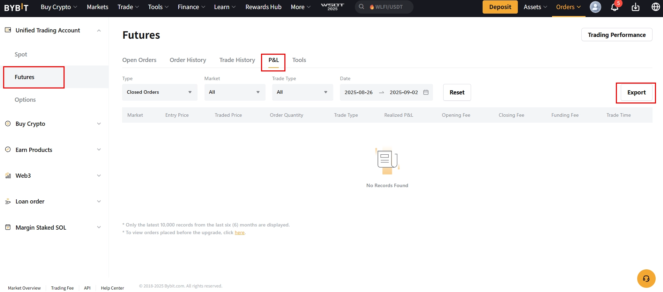This screenshot has width=663, height=292.
Task: Click the Realized P&L column header
Action: (398, 115)
